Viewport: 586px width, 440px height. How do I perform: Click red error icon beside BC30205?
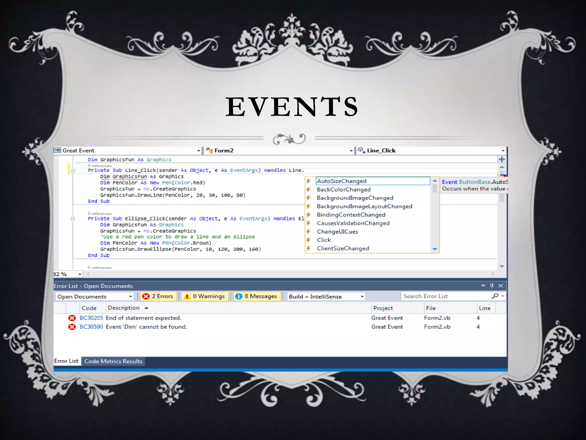click(72, 318)
